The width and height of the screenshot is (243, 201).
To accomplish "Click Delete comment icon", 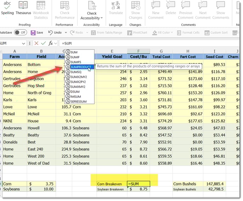I will click(x=171, y=5).
